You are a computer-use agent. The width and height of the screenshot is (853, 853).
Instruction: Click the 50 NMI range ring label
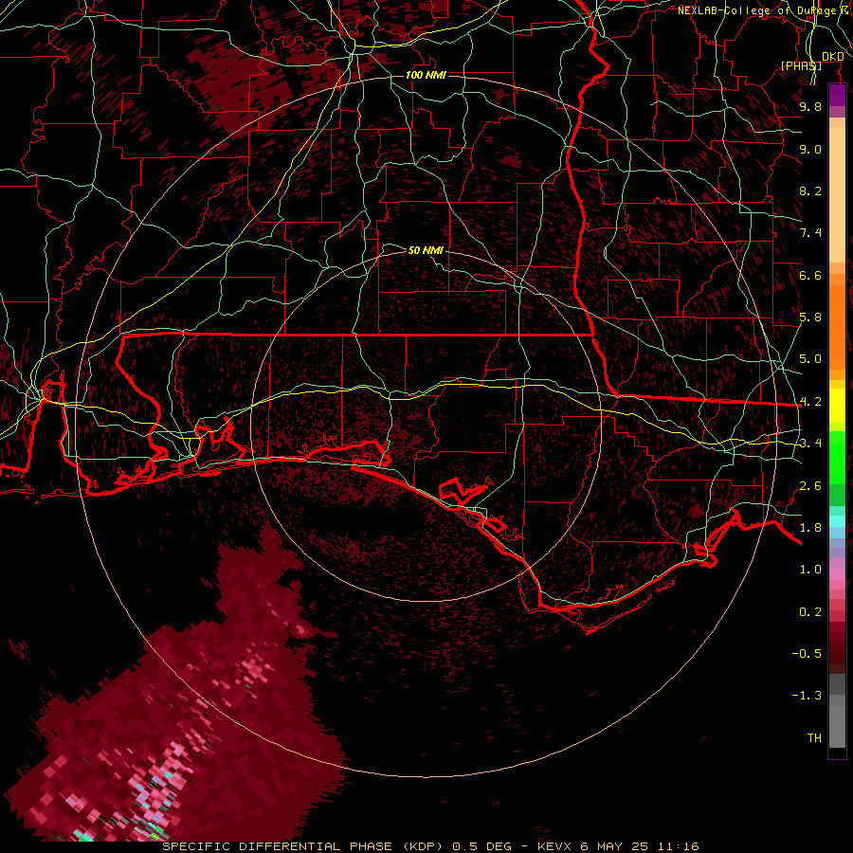426,250
